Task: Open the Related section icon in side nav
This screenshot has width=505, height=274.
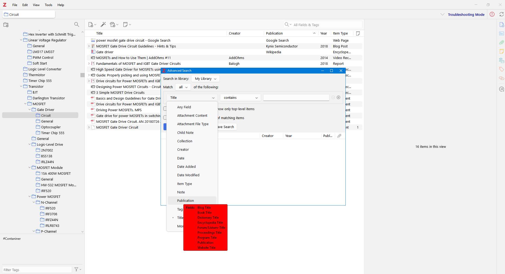Action: pyautogui.click(x=501, y=78)
